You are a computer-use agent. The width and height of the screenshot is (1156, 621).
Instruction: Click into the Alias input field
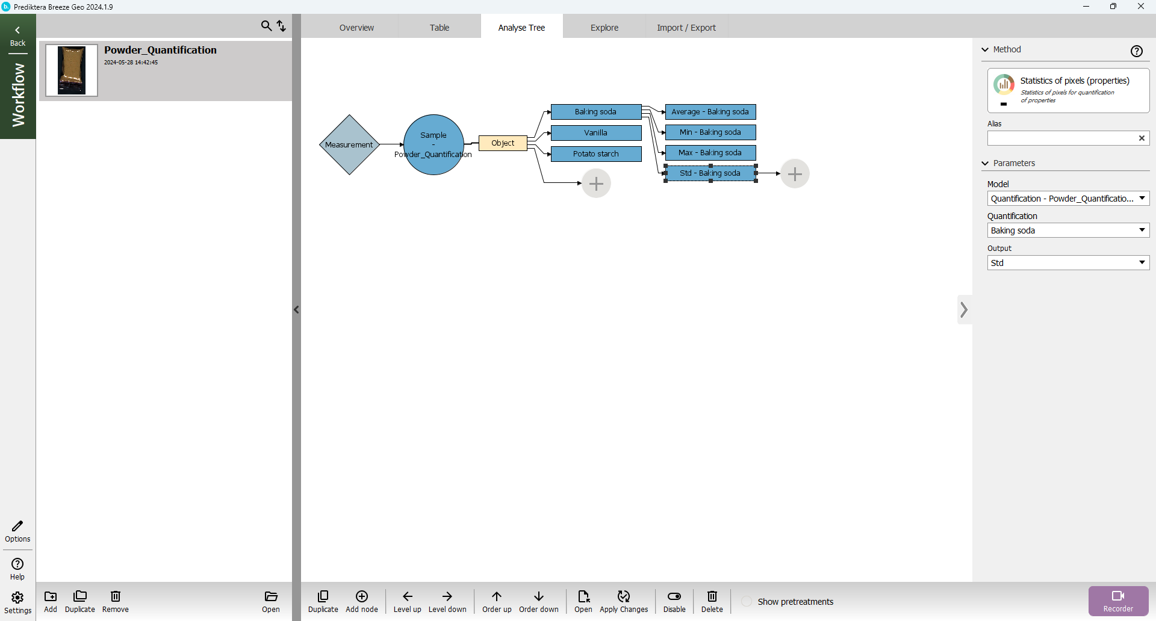tap(1061, 138)
